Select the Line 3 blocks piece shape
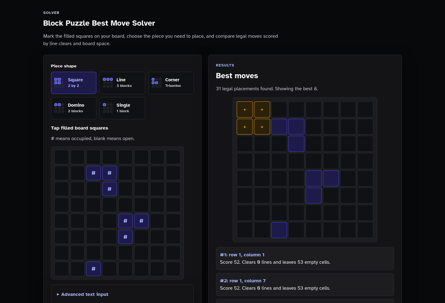Viewport: 445px width, 303px height. pos(122,83)
